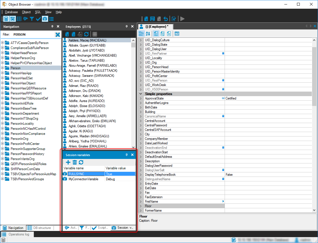Screen dimensions: 318x243
Task: Click the table grid icon in main toolbar
Action: [19, 19]
